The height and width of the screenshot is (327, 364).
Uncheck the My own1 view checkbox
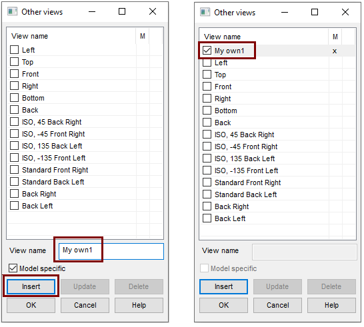(x=207, y=51)
